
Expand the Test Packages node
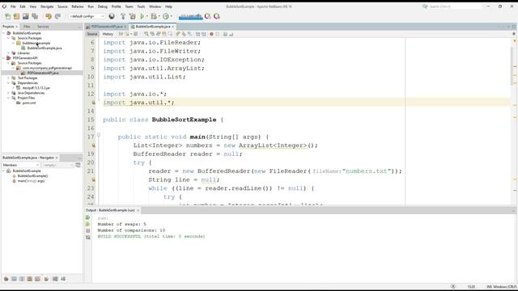pos(9,78)
